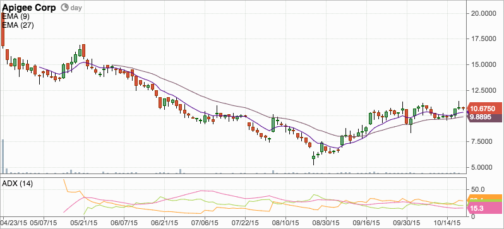Image resolution: width=504 pixels, height=229 pixels.
Task: Click the 10/14/15 date label
Action: coord(447,223)
